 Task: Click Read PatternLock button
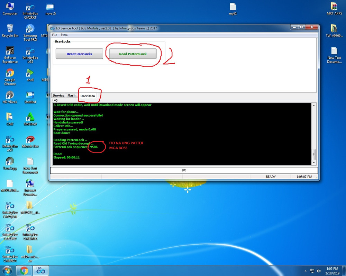click(133, 54)
